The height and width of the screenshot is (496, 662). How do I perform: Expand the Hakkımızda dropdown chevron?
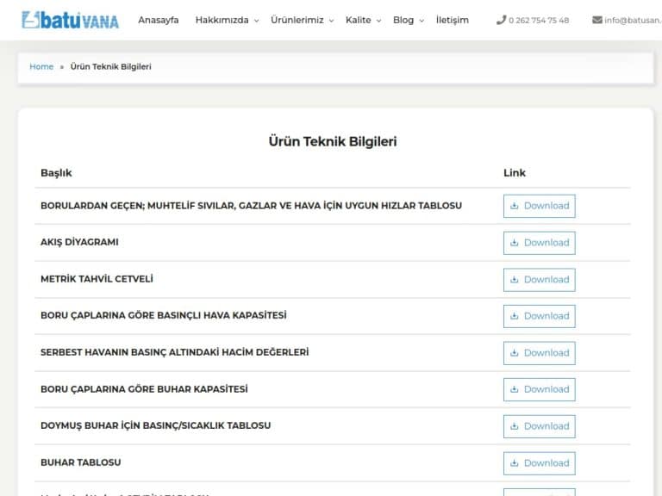pos(256,21)
